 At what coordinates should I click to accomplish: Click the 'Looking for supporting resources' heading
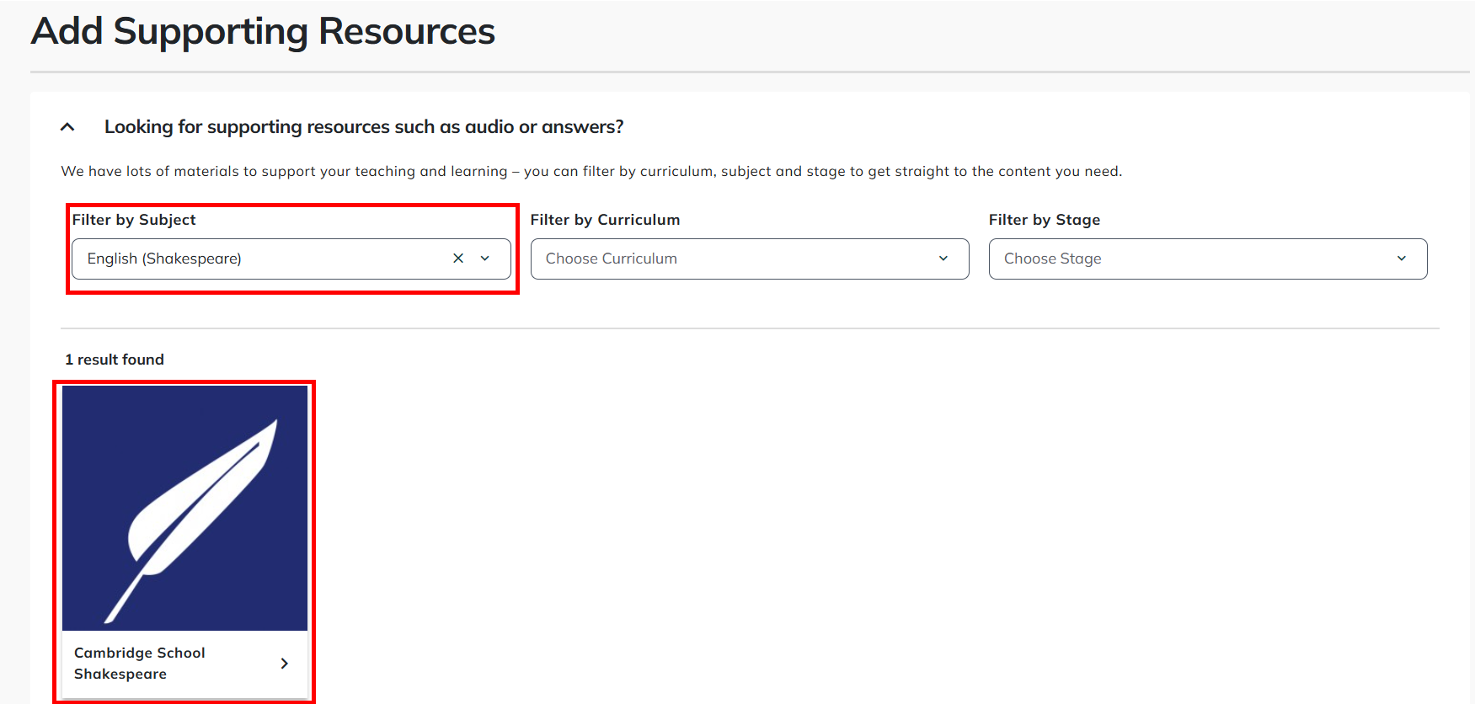pyautogui.click(x=364, y=127)
